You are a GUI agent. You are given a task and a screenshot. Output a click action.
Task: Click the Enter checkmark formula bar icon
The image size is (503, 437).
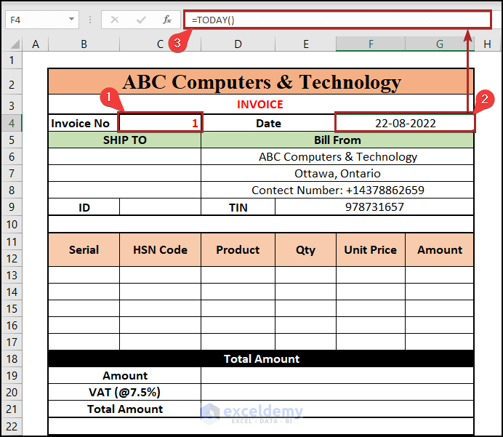tap(141, 20)
